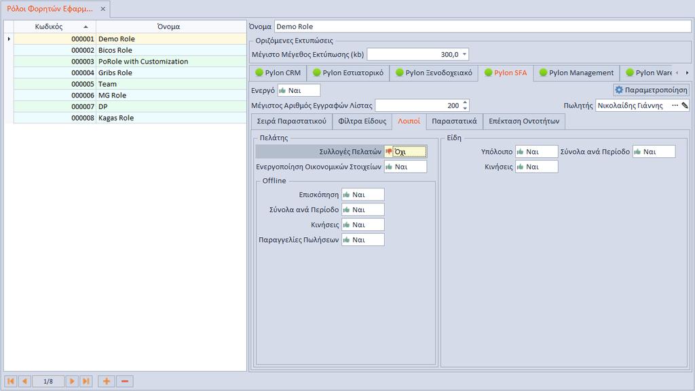Toggle Είδη Κινήσεις setting
The image size is (695, 391).
537,167
